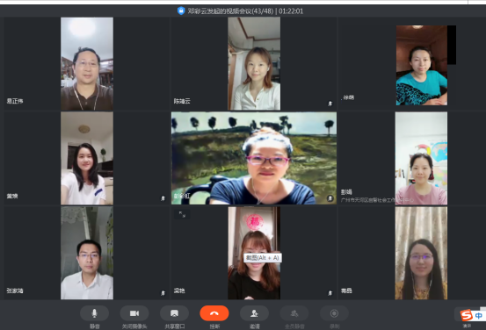Toggle the 中 Chinese input mode indicator

click(x=479, y=315)
